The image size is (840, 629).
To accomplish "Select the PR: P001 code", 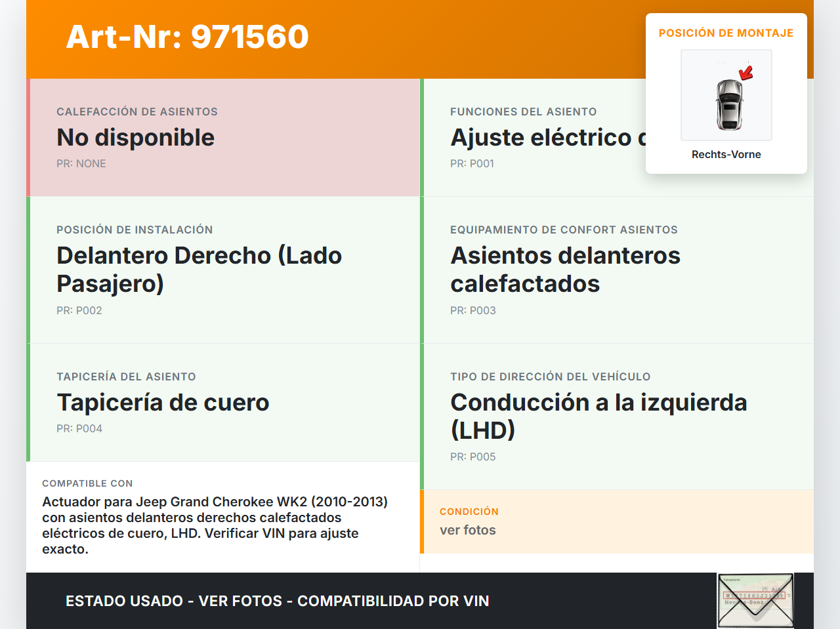I will pos(472,163).
